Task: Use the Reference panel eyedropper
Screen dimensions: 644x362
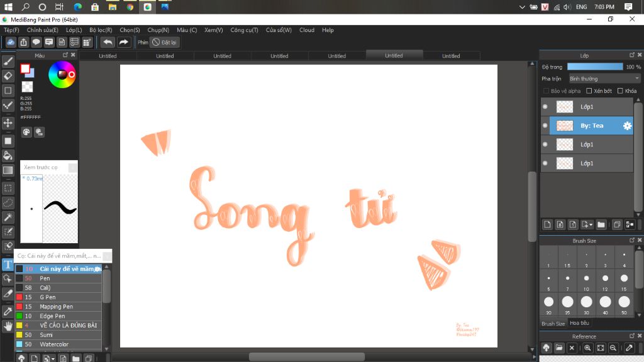Action: tap(629, 348)
